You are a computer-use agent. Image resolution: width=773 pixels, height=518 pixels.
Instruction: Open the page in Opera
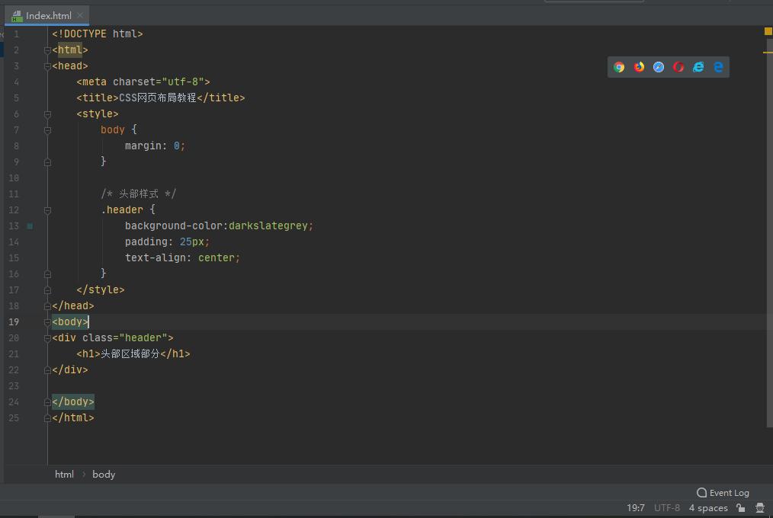click(678, 67)
